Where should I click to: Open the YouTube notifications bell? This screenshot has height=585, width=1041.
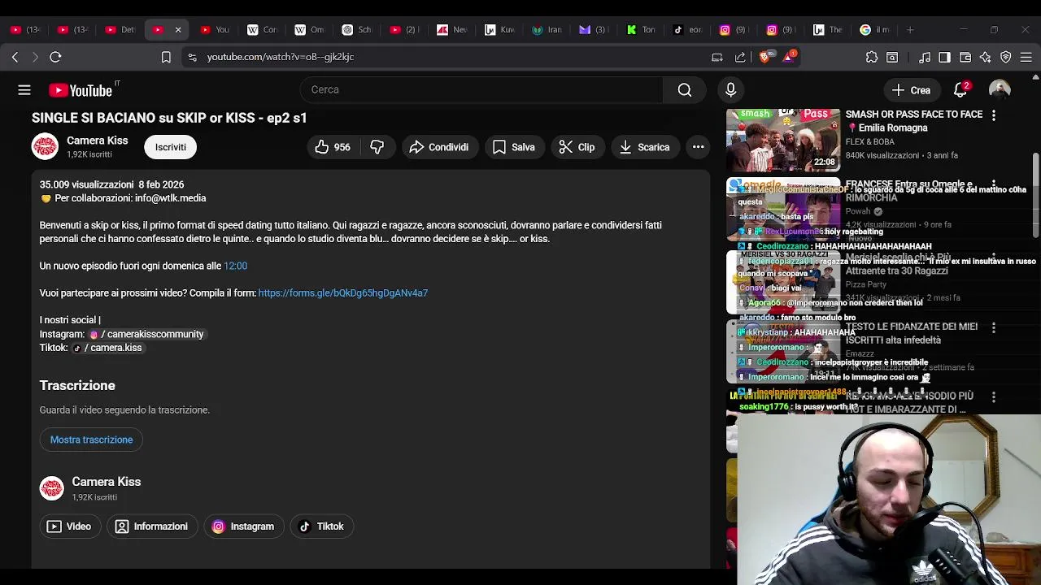click(x=960, y=90)
